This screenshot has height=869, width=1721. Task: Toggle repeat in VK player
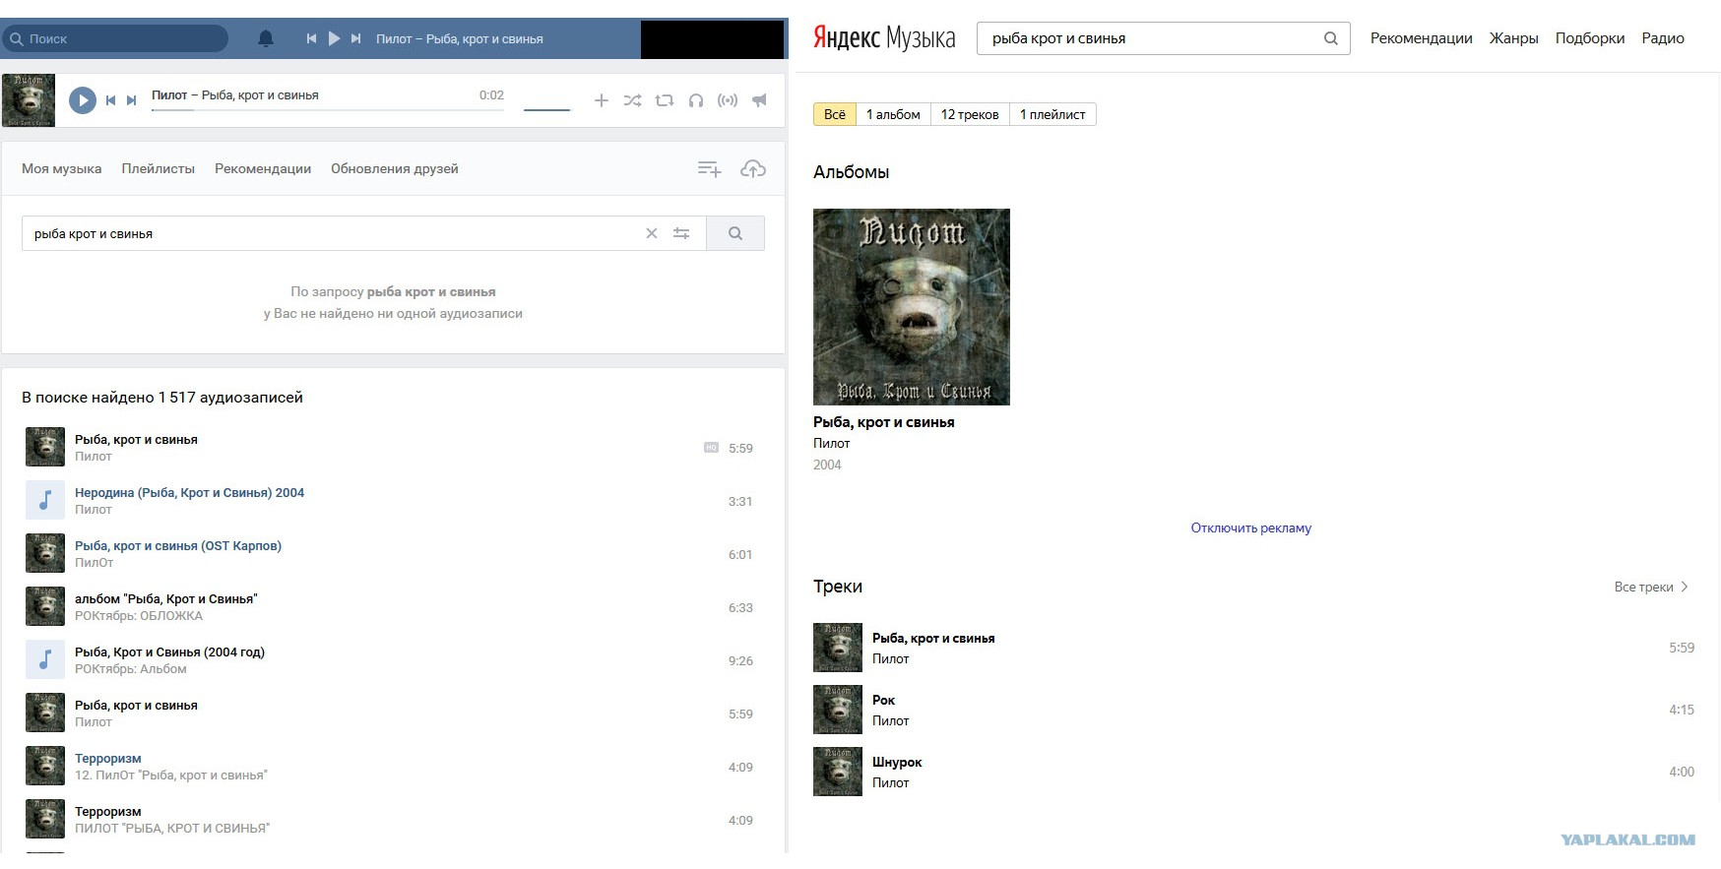tap(665, 100)
